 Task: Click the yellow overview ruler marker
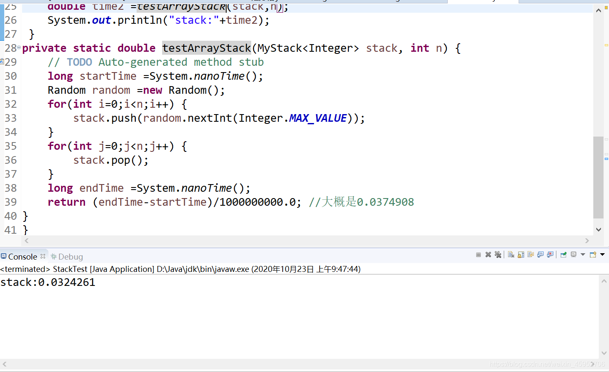[x=606, y=45]
